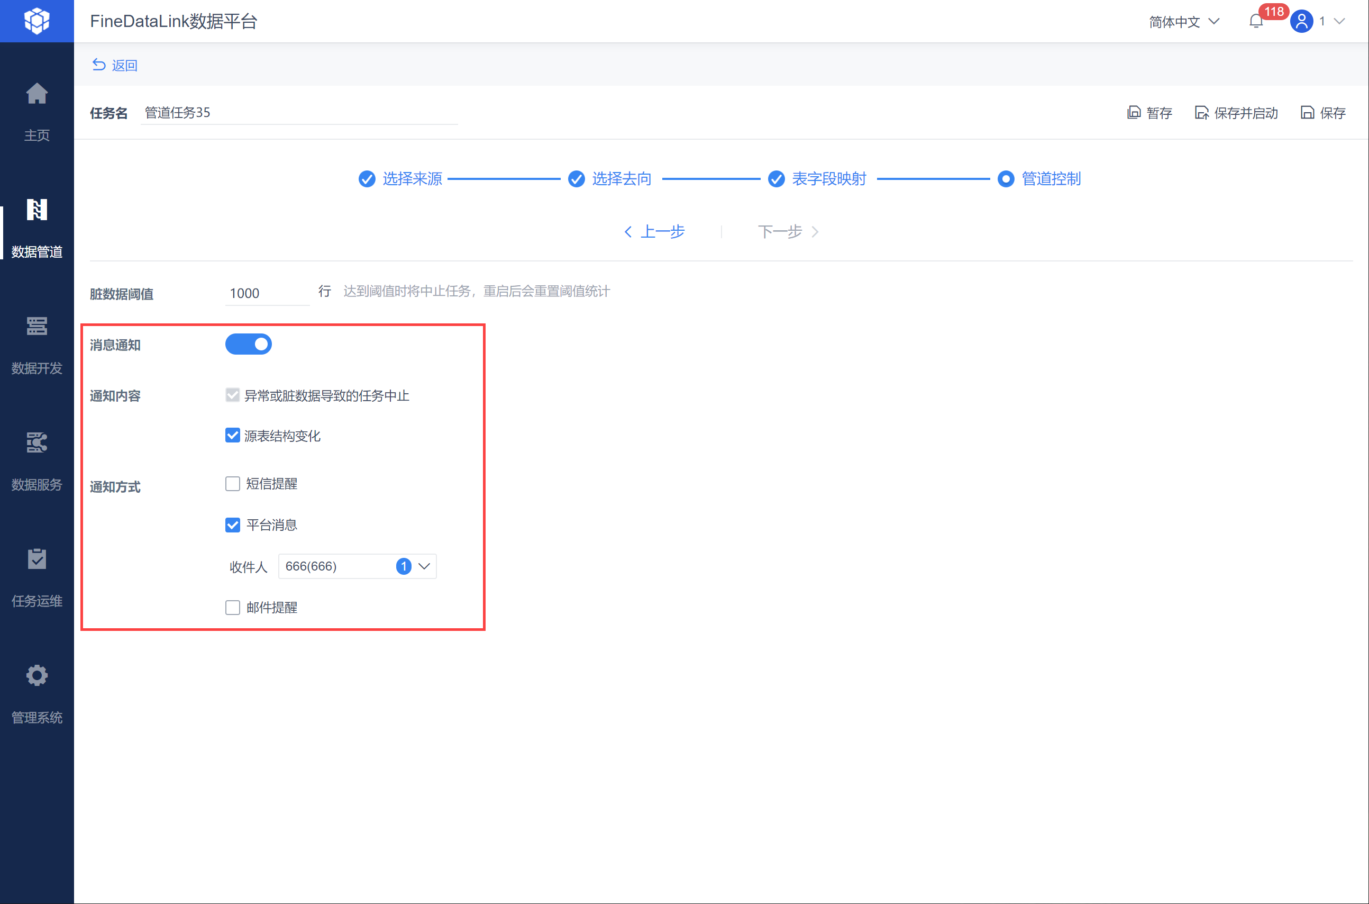Toggle the 消息通知 switch off

click(x=248, y=344)
